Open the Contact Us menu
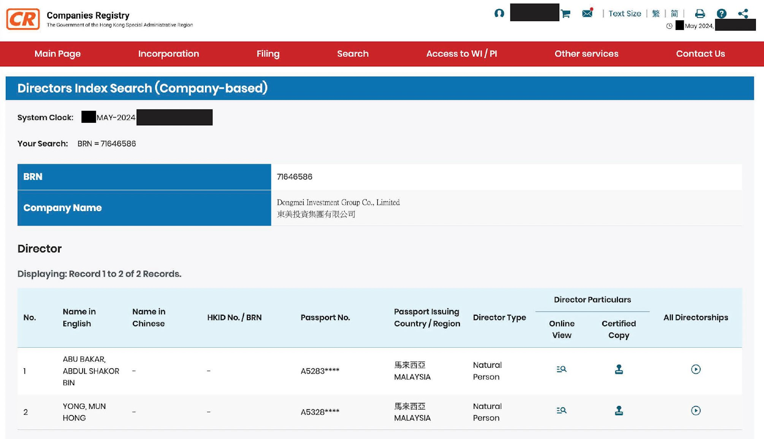 coord(700,54)
